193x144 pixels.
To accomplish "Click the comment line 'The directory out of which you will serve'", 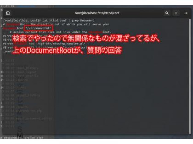I will coord(66,24).
